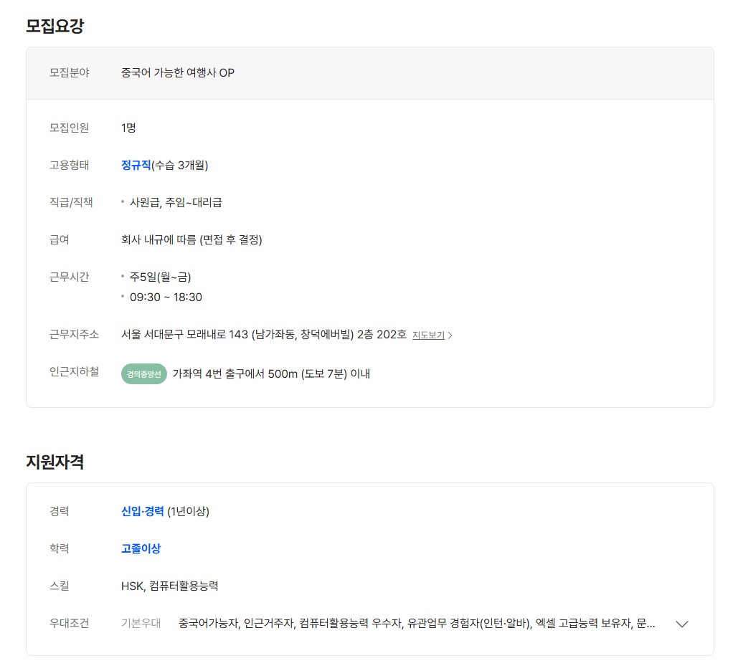Viewport: 738px width, 671px height.
Task: Select the 중국어 가능한 여행사 OP title text
Action: [178, 73]
